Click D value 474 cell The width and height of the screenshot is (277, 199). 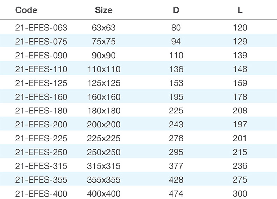tap(176, 194)
